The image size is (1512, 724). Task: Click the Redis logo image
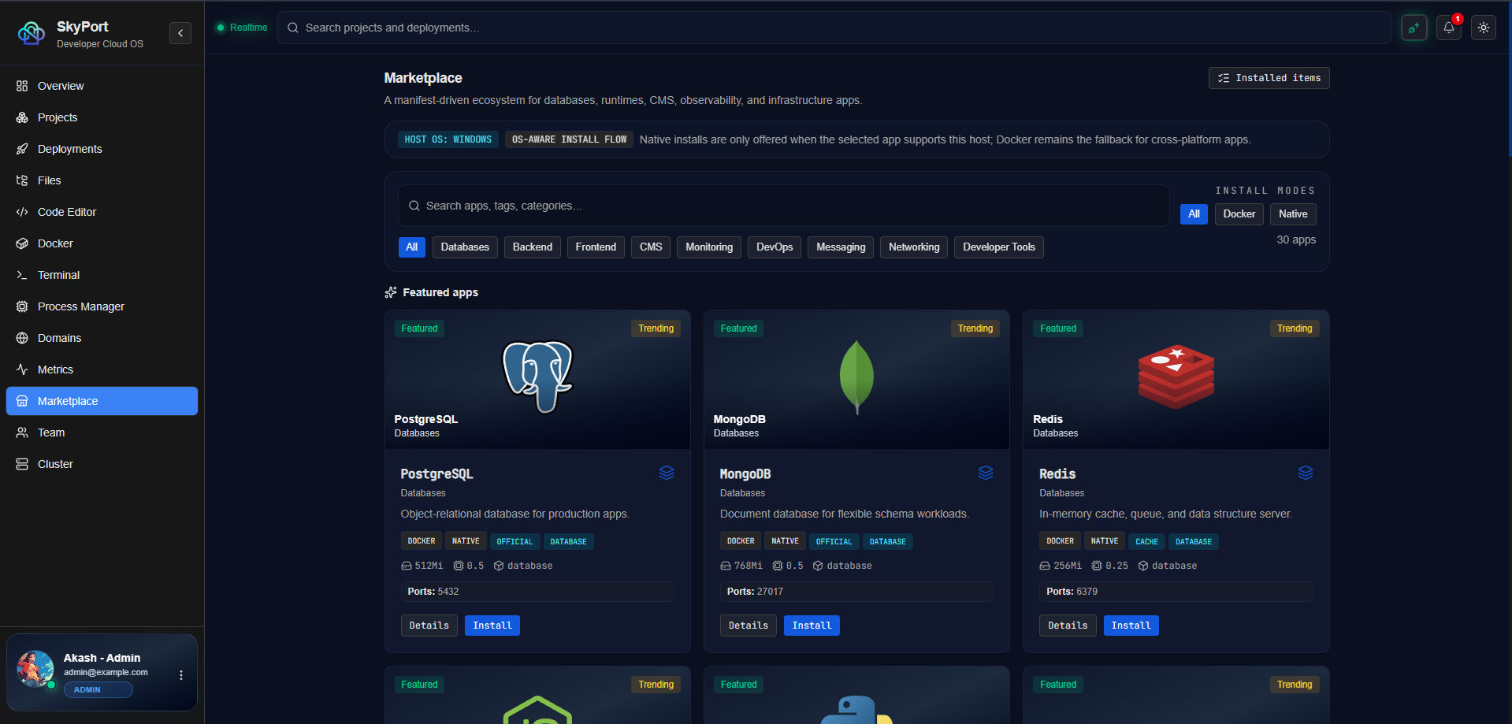pyautogui.click(x=1176, y=377)
